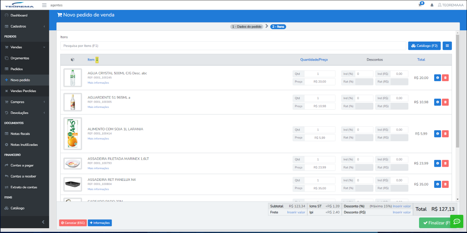The height and width of the screenshot is (233, 467).
Task: Go back to step 1 - Dados do pedido
Action: point(247,27)
